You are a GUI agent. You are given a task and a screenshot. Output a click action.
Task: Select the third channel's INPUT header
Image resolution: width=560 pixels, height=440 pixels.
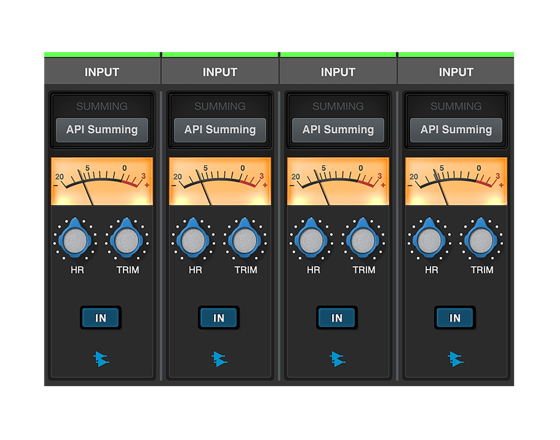[x=338, y=72]
